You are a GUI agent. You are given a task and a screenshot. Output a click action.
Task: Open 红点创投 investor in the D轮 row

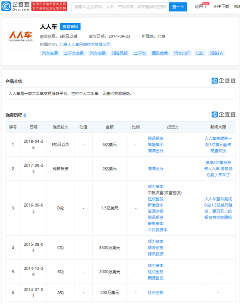pyautogui.click(x=156, y=199)
